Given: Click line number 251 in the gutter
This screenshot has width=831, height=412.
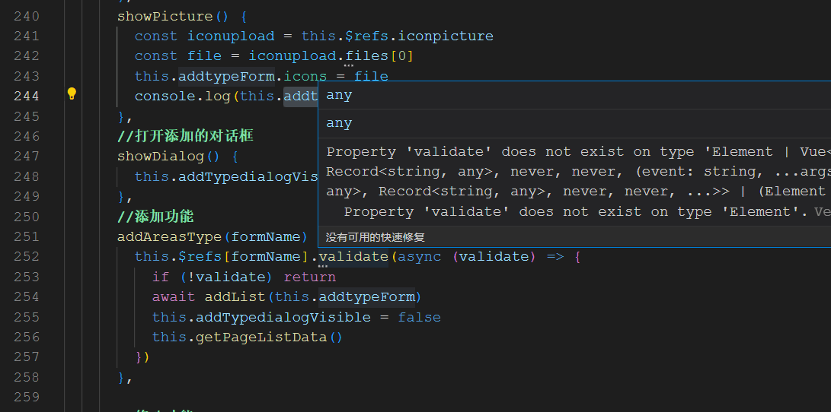Looking at the screenshot, I should [x=27, y=236].
